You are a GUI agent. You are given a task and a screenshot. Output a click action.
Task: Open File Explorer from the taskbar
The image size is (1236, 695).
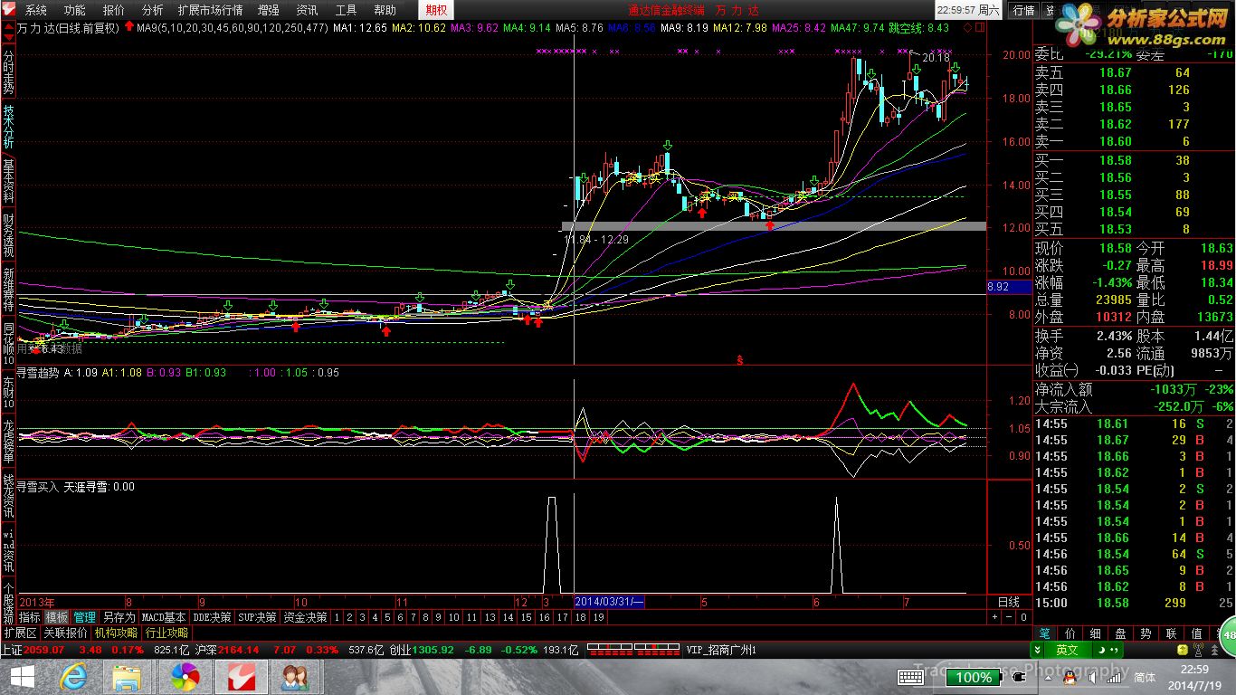pyautogui.click(x=127, y=677)
